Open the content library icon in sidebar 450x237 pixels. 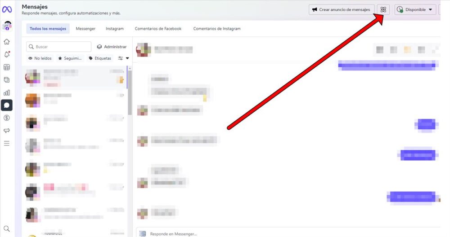pyautogui.click(x=7, y=80)
